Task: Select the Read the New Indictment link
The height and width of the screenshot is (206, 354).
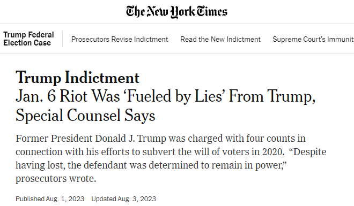Action: (220, 39)
